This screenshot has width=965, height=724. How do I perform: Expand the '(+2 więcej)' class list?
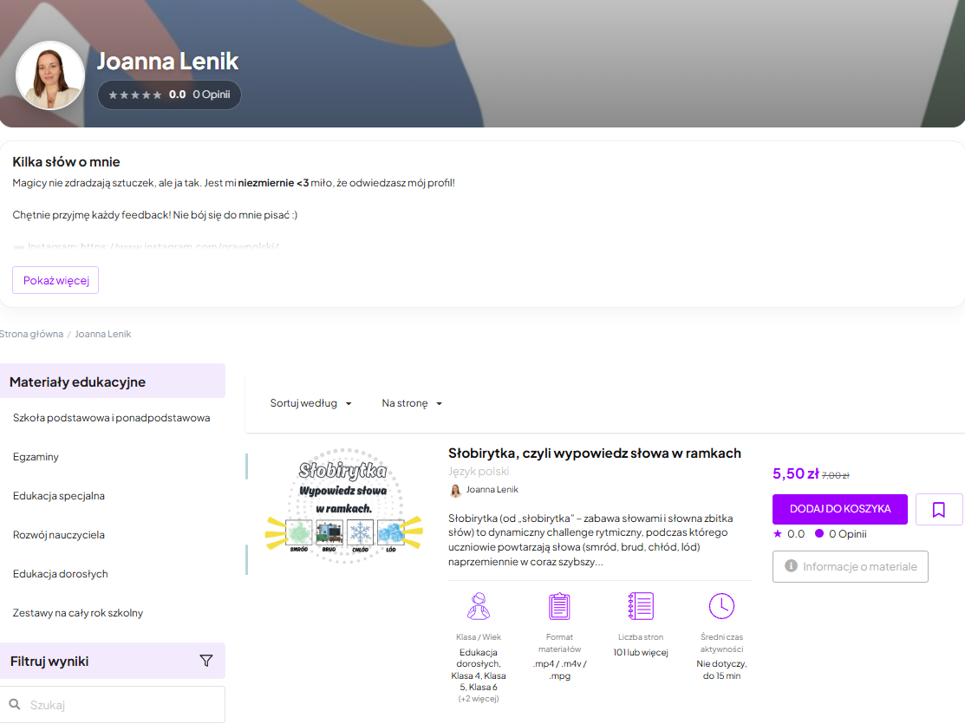(x=479, y=699)
